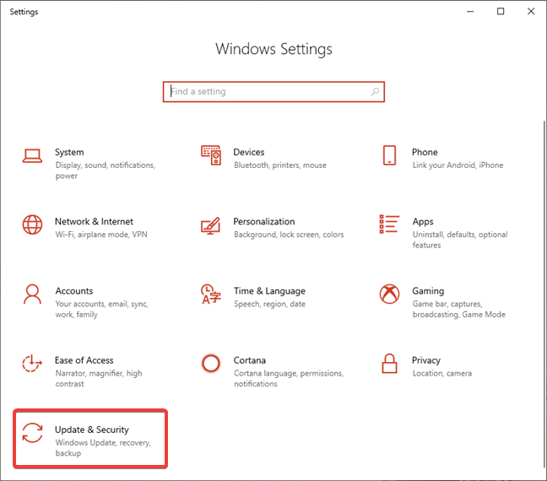This screenshot has width=547, height=481.
Task: Click the Network & Internet globe icon
Action: (32, 224)
